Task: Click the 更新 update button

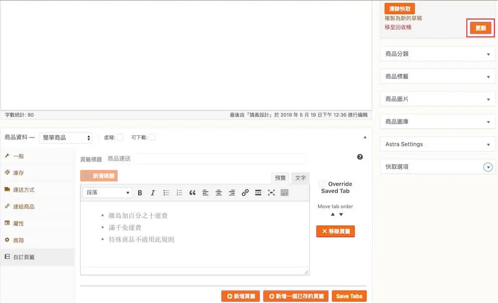Action: click(481, 28)
